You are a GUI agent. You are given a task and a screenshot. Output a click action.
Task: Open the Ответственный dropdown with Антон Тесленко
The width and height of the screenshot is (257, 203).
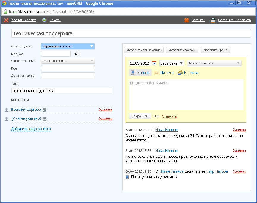click(x=68, y=61)
